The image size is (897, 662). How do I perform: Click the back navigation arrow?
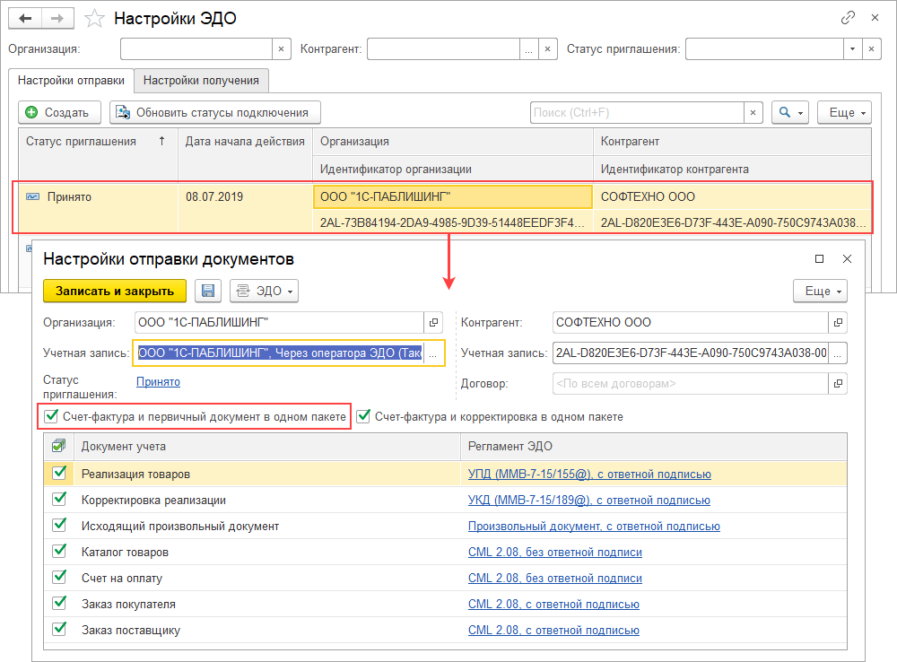click(26, 18)
